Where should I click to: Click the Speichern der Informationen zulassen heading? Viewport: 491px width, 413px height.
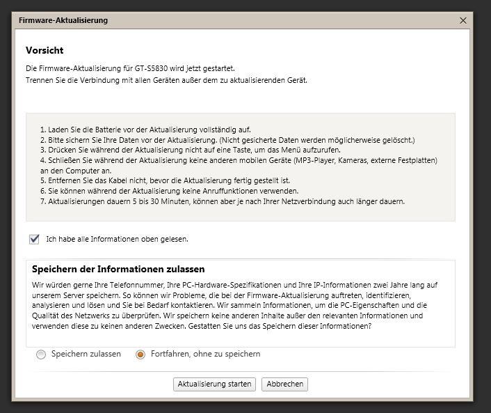pyautogui.click(x=118, y=269)
